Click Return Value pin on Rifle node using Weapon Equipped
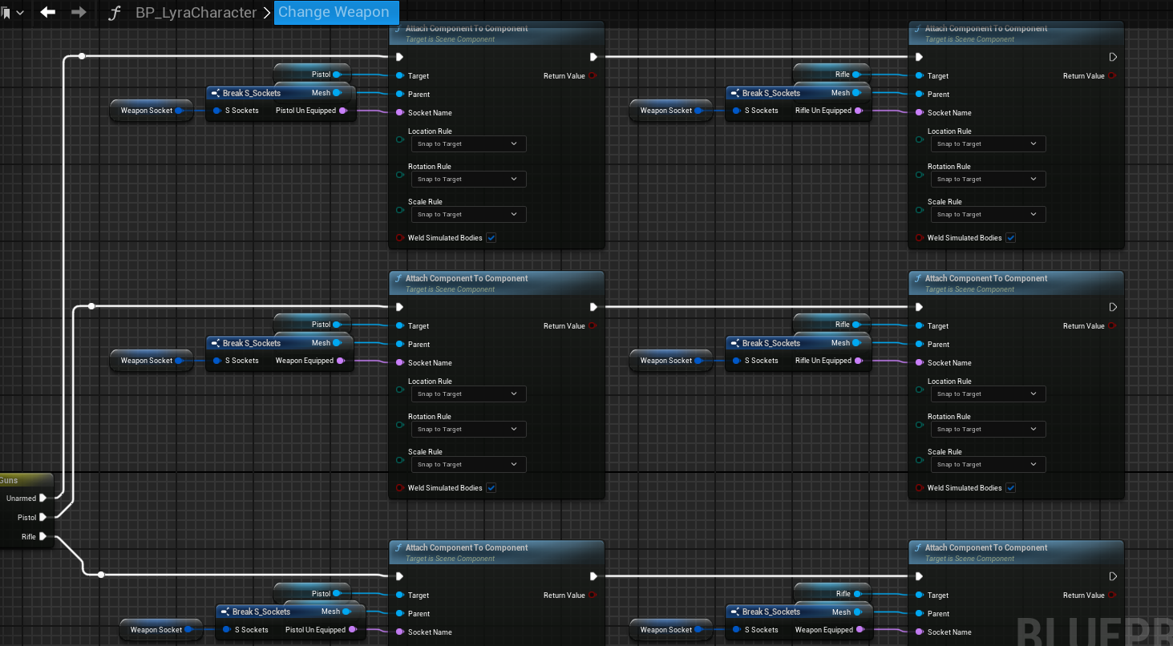The height and width of the screenshot is (646, 1173). (1112, 595)
